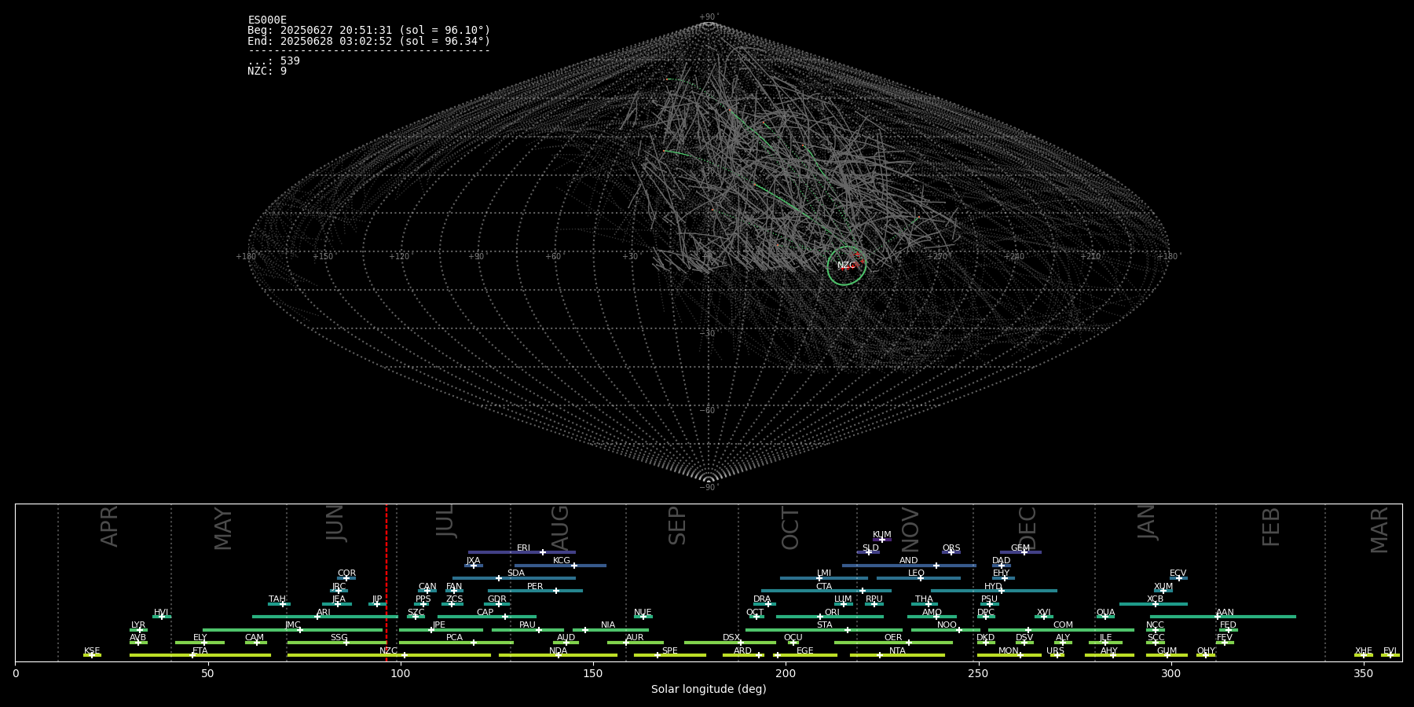This screenshot has height=707, width=1414.
Task: Click the GEM shower label
Action: tap(1020, 548)
